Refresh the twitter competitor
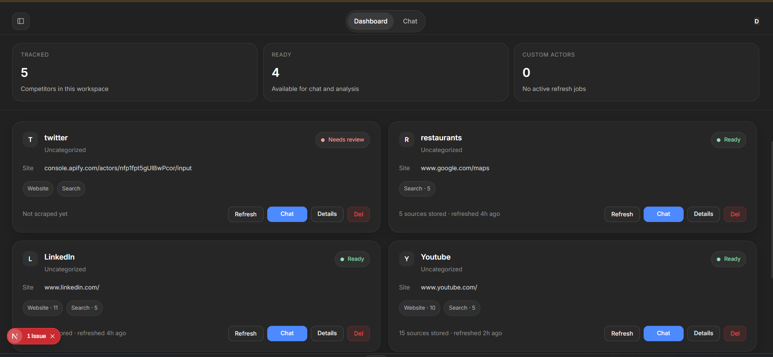Viewport: 773px width, 357px height. pyautogui.click(x=246, y=214)
